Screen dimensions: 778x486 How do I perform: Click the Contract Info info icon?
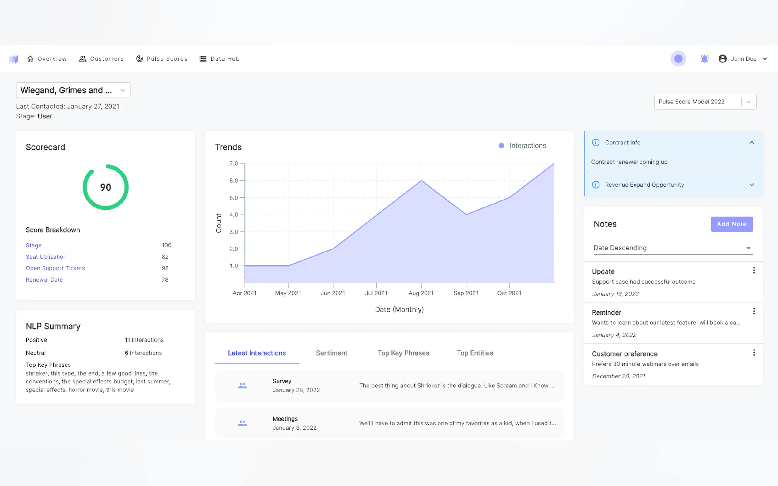(596, 143)
